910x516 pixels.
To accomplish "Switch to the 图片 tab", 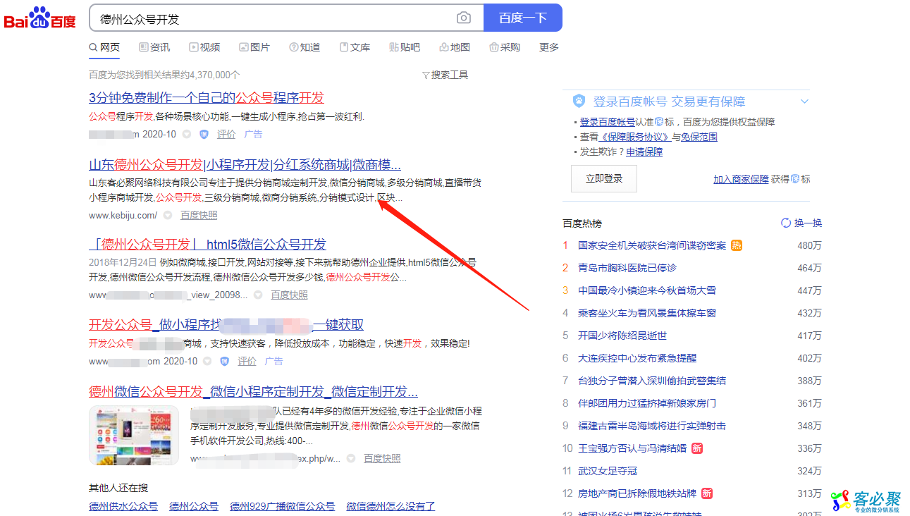I will click(254, 47).
